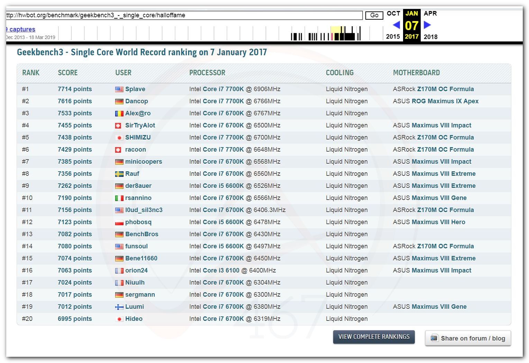Click the previous capture blue arrow
The width and height of the screenshot is (529, 363).
click(x=396, y=25)
